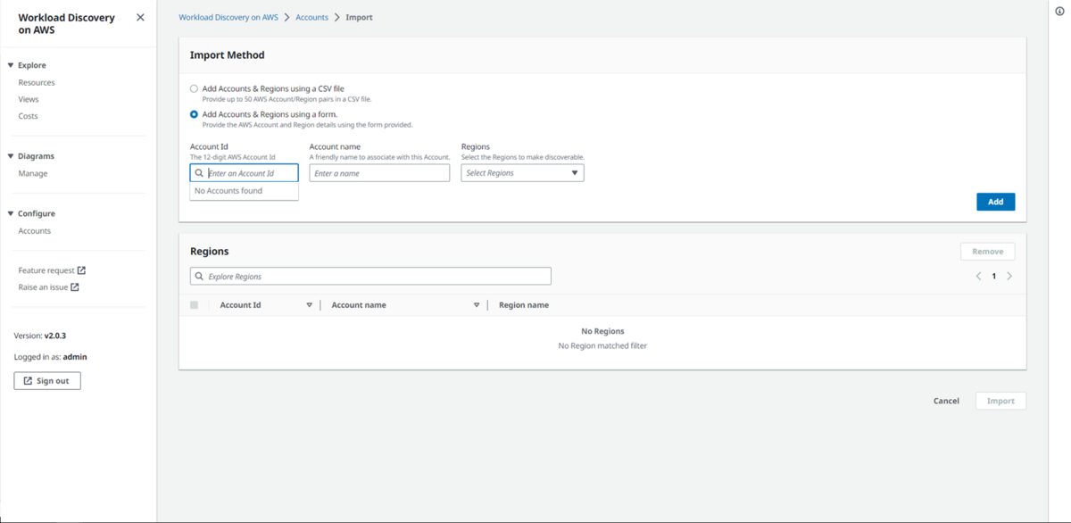Click the Raise an issue link

point(43,287)
